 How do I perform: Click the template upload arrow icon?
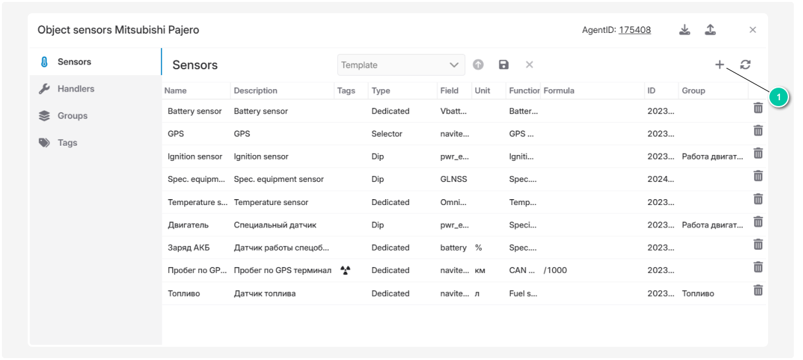(x=478, y=65)
